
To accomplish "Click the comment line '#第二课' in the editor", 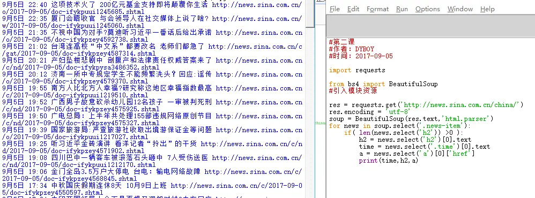I will click(342, 42).
